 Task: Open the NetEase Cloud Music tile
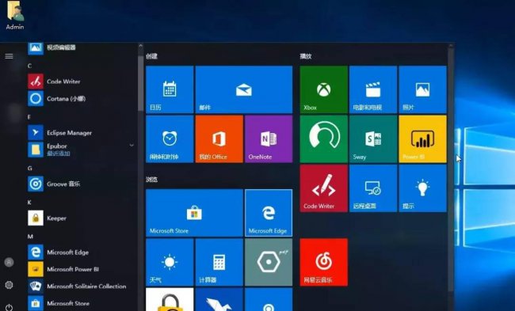(x=323, y=262)
